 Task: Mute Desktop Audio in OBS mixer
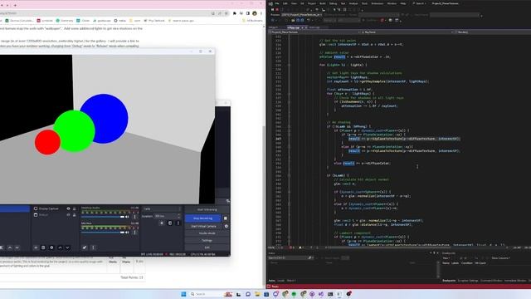click(127, 217)
